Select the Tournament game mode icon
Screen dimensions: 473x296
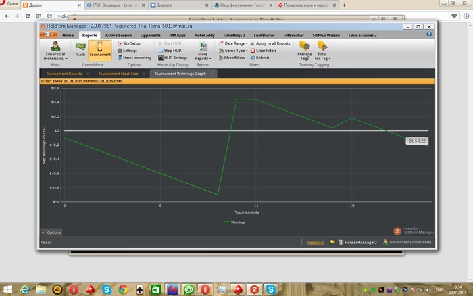click(100, 50)
